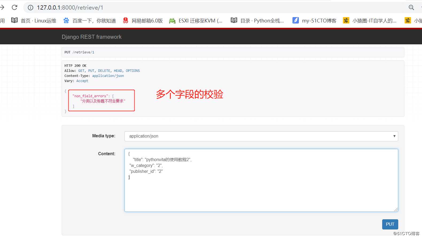Open 首页 · Linux运维 bookmark icon

[14, 20]
